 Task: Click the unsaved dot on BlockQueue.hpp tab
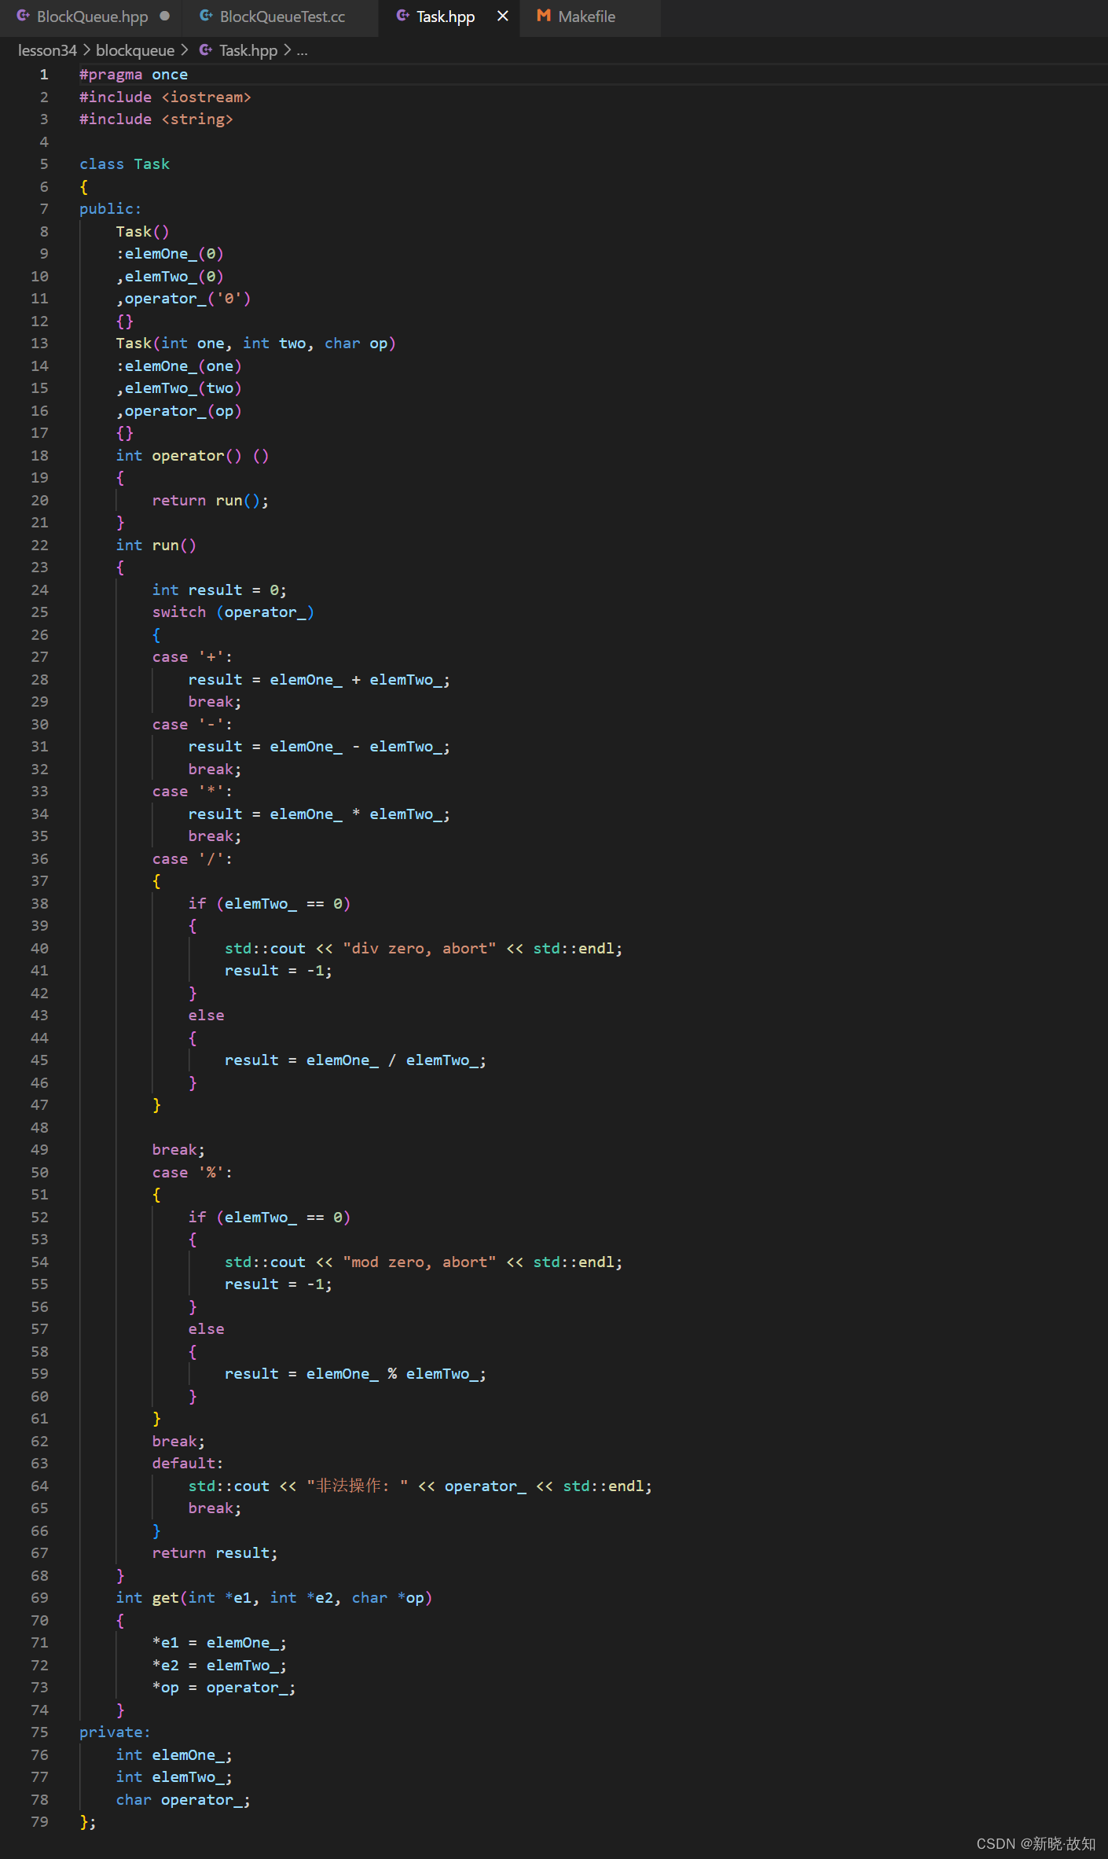[x=164, y=16]
